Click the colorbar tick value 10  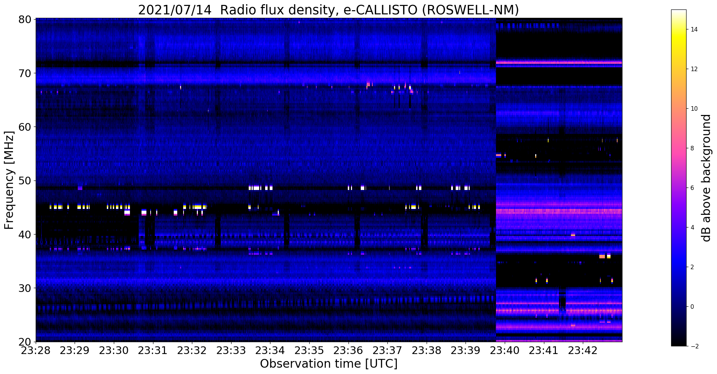point(694,109)
